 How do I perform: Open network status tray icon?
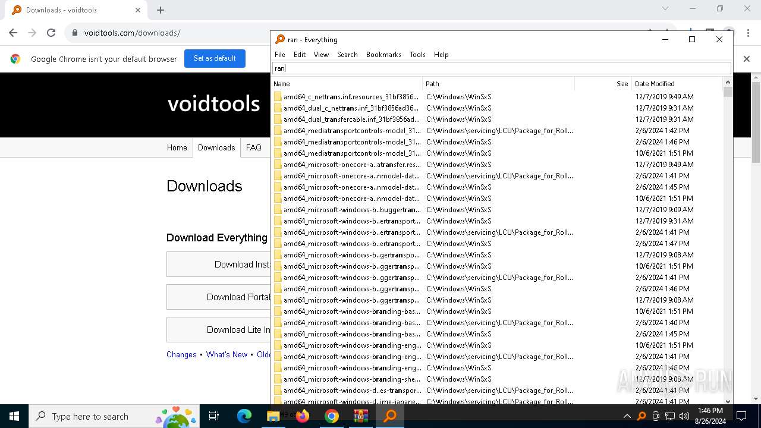click(670, 416)
